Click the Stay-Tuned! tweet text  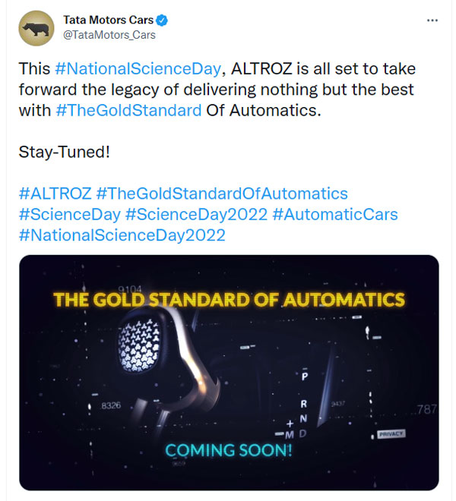[64, 152]
